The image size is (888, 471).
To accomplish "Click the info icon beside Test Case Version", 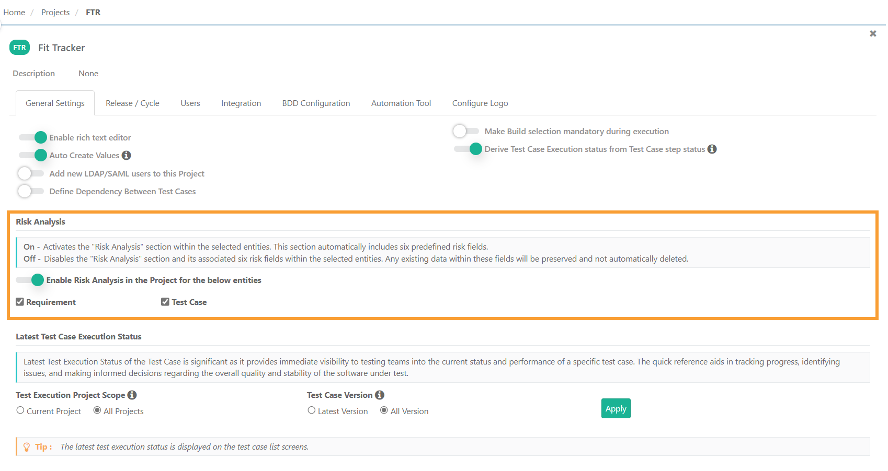I will coord(380,395).
